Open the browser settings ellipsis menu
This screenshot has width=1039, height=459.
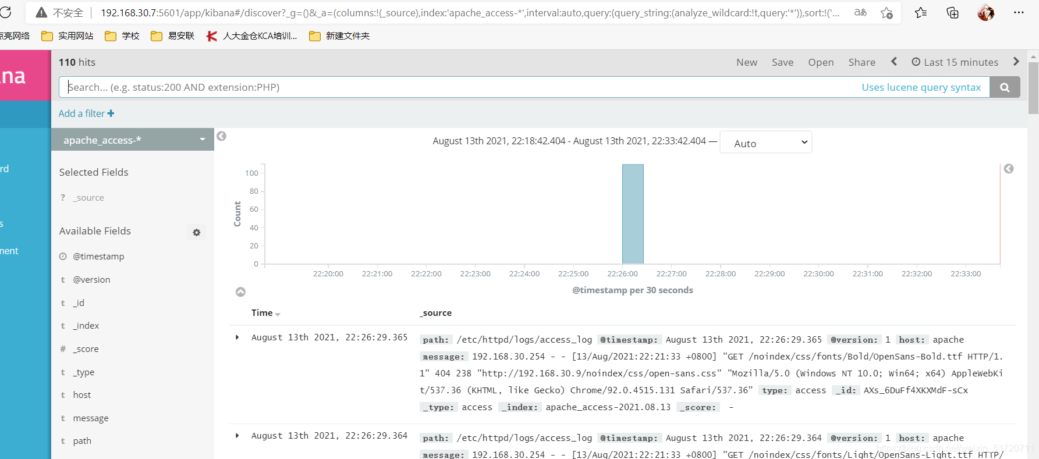point(1019,12)
